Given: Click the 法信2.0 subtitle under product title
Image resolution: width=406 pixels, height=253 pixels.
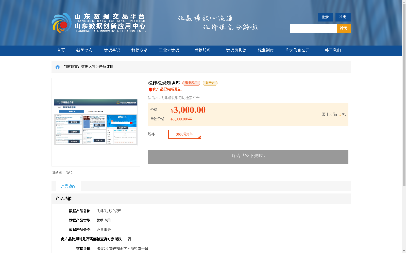Looking at the screenshot, I should (x=174, y=98).
